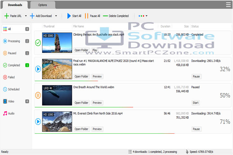
Task: Click the blue Add Download plus icon
Action: pos(32,16)
